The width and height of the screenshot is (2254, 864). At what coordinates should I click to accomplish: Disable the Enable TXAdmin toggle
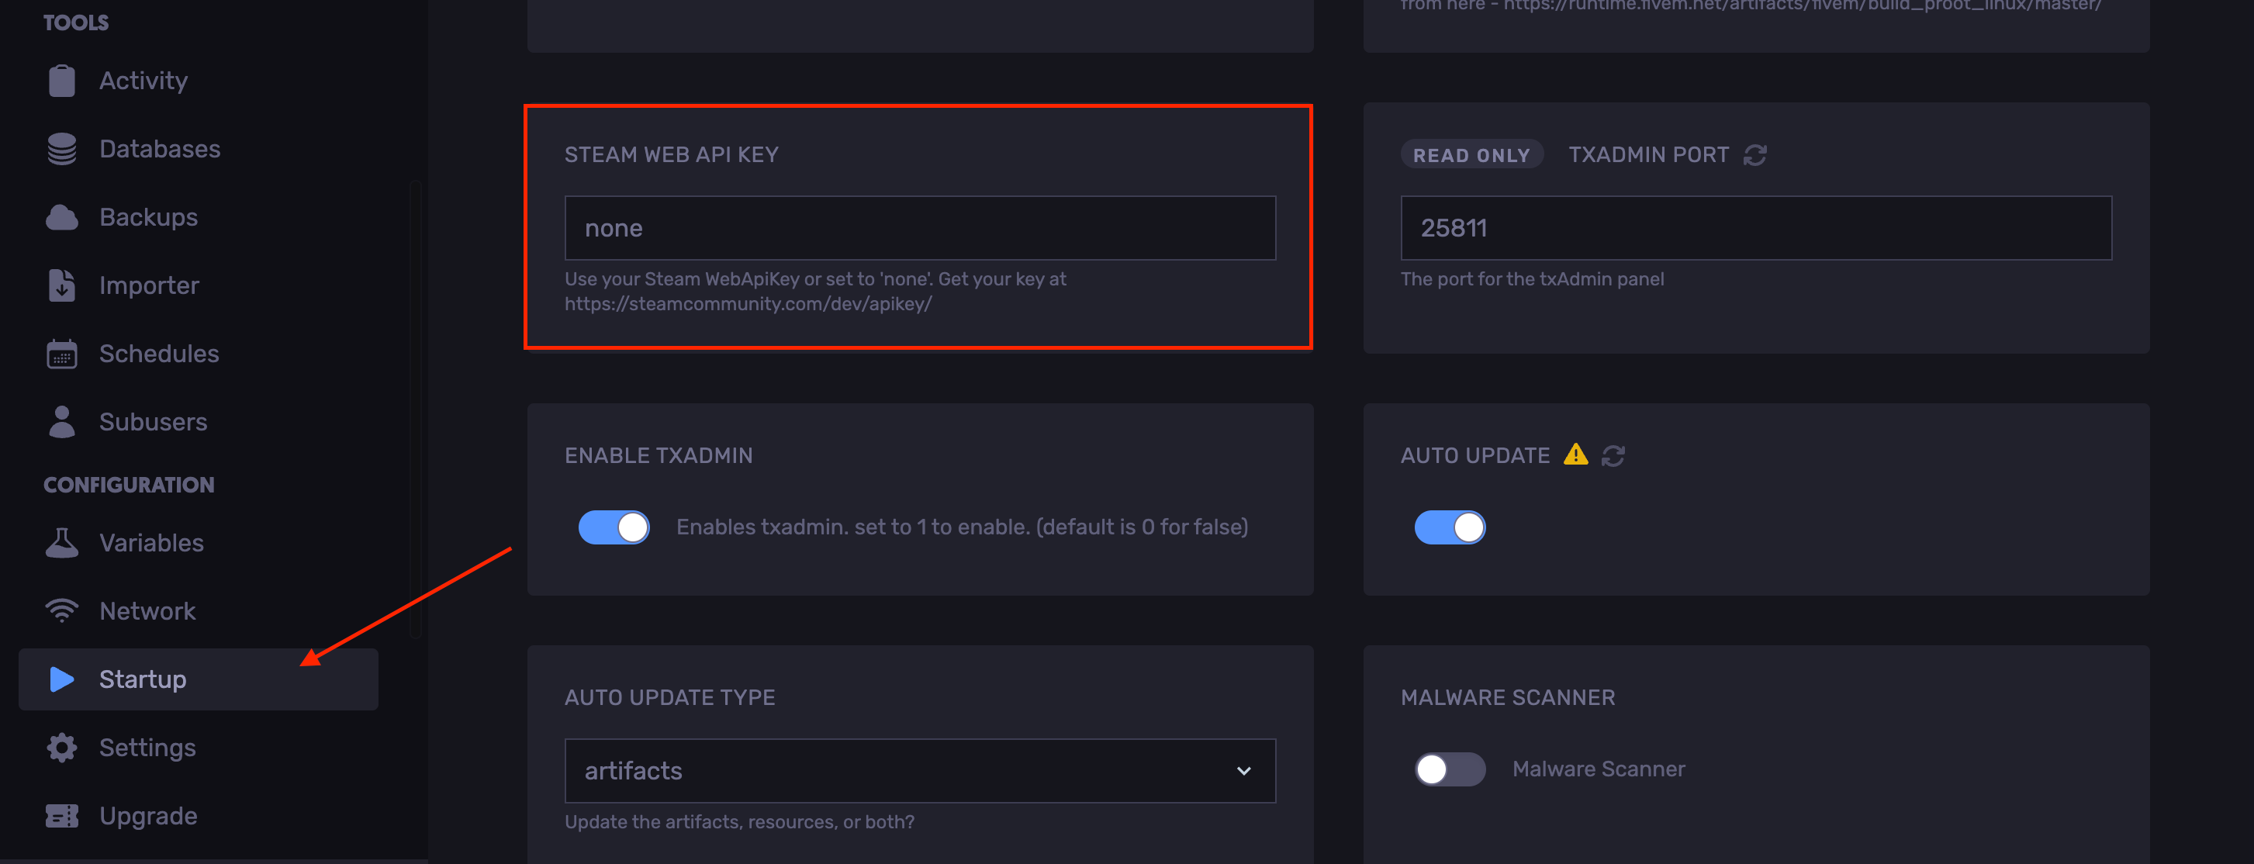(614, 527)
